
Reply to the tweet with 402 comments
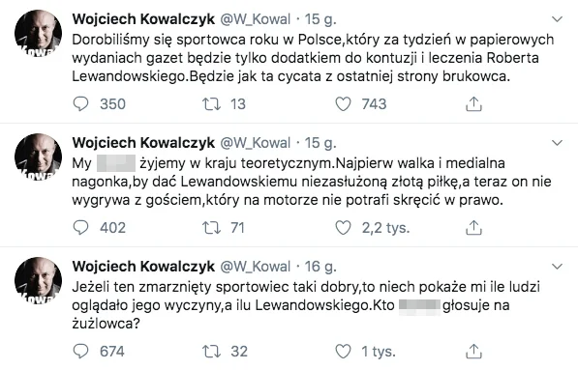tap(80, 227)
